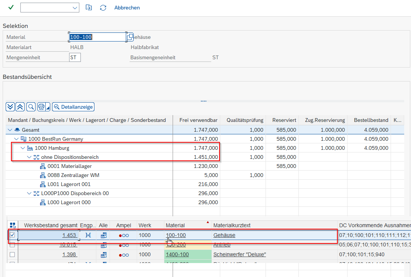This screenshot has height=277, width=411.
Task: Click the Abbrechen button
Action: (x=127, y=8)
